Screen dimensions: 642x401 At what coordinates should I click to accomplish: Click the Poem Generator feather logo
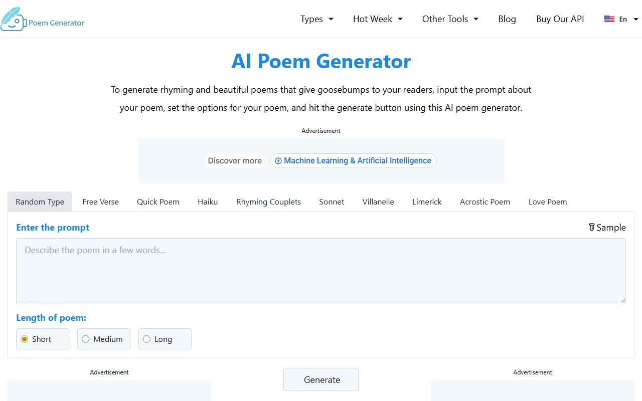(13, 19)
